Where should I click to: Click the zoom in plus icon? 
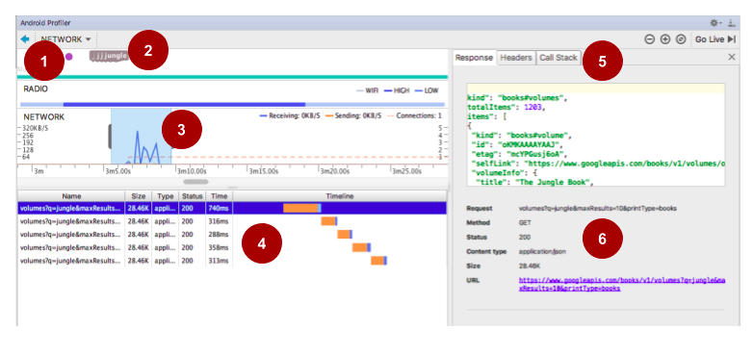coord(665,39)
